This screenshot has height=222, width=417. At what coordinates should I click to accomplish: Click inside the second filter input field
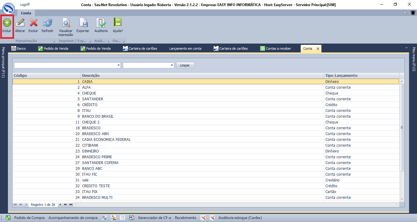coord(147,65)
